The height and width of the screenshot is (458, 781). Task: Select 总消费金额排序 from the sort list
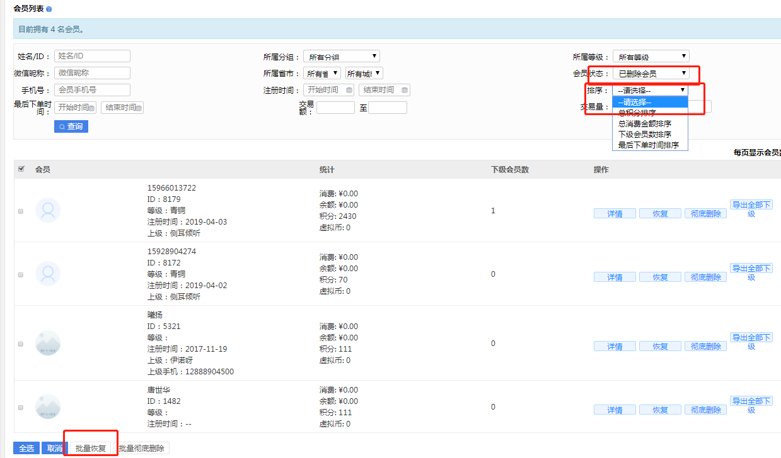(644, 123)
